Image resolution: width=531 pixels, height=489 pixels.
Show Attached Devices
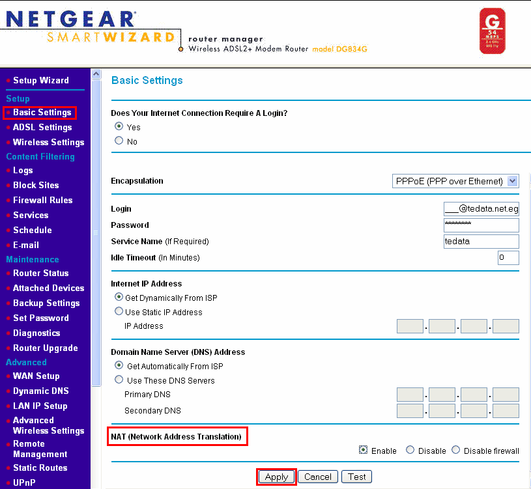pos(48,288)
